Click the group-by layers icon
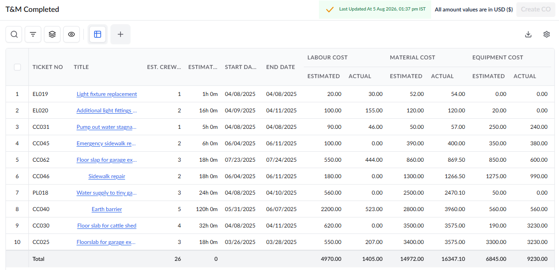Viewport: 559px width, 270px height. (x=52, y=34)
